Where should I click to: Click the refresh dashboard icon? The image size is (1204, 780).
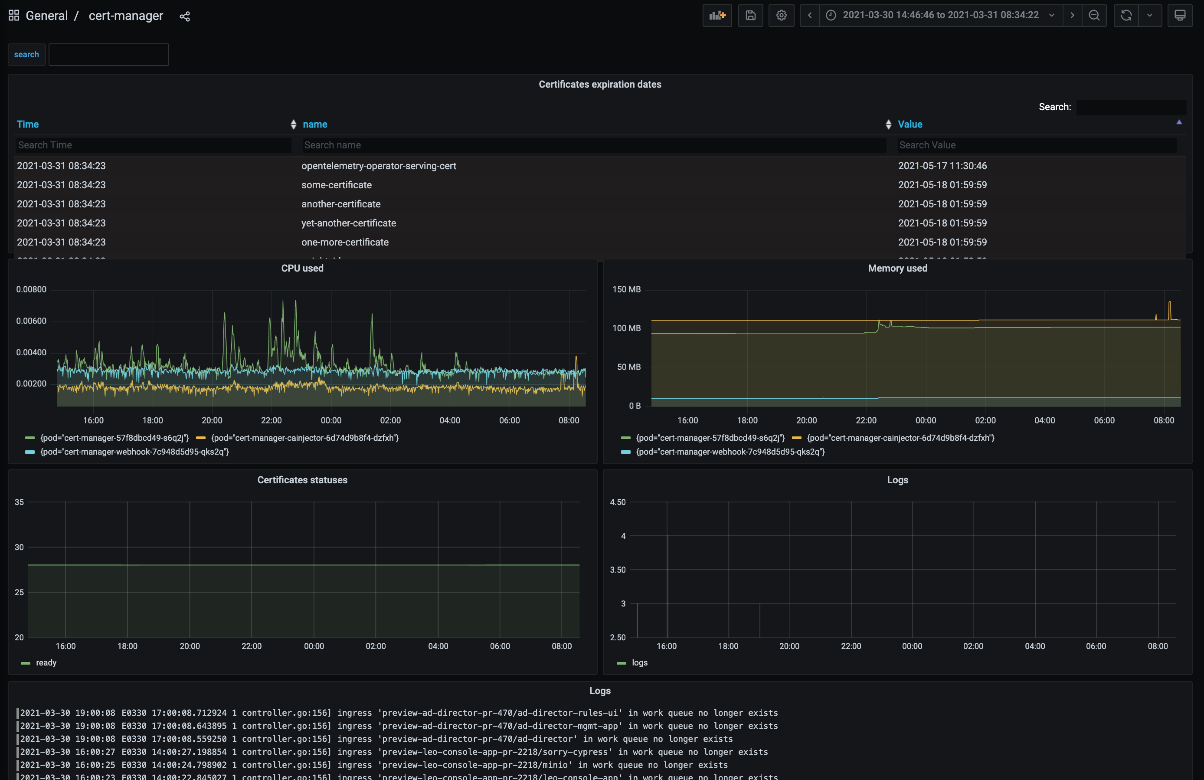[1125, 16]
